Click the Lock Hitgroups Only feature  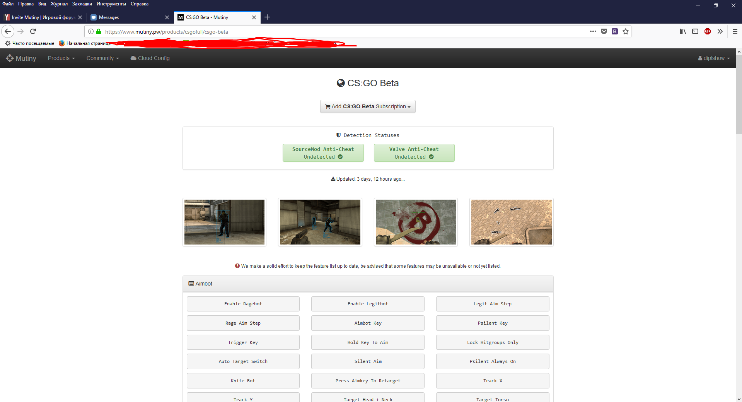[493, 342]
